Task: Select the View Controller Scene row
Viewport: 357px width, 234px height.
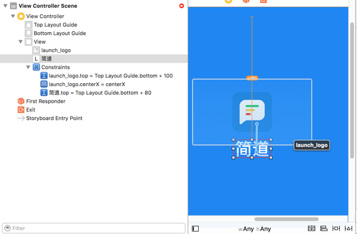Action: (93, 6)
